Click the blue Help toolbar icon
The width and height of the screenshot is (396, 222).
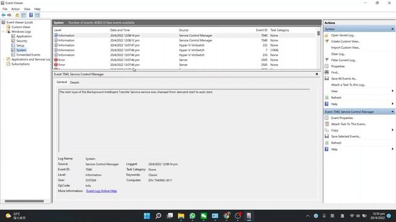(x=31, y=15)
